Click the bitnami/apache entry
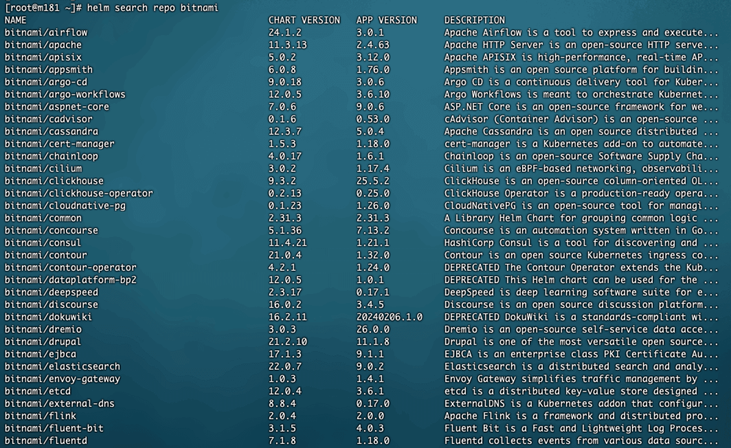 43,45
